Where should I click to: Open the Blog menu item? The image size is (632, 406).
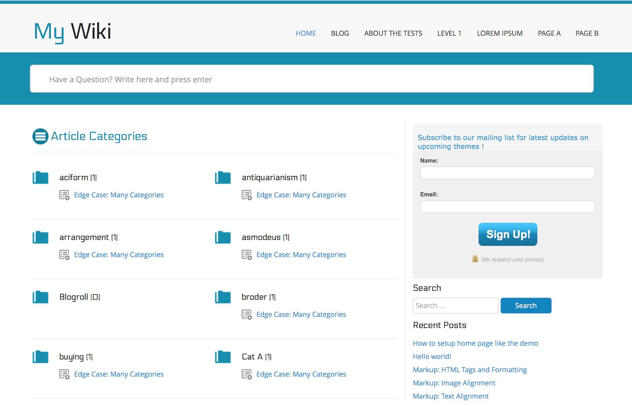(340, 33)
